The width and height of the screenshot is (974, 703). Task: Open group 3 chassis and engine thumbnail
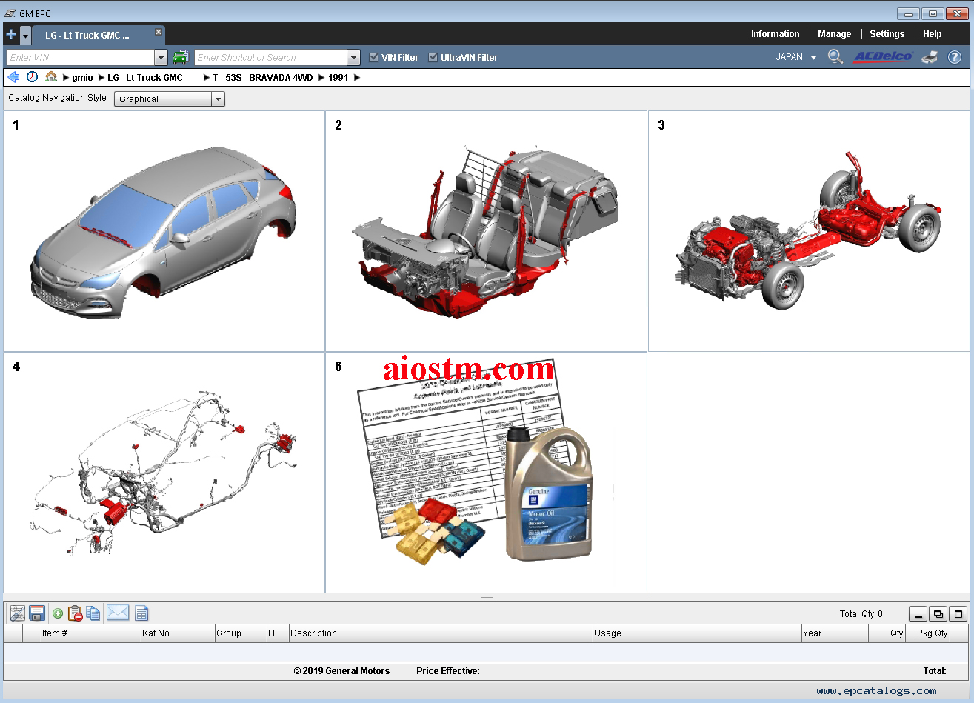809,231
